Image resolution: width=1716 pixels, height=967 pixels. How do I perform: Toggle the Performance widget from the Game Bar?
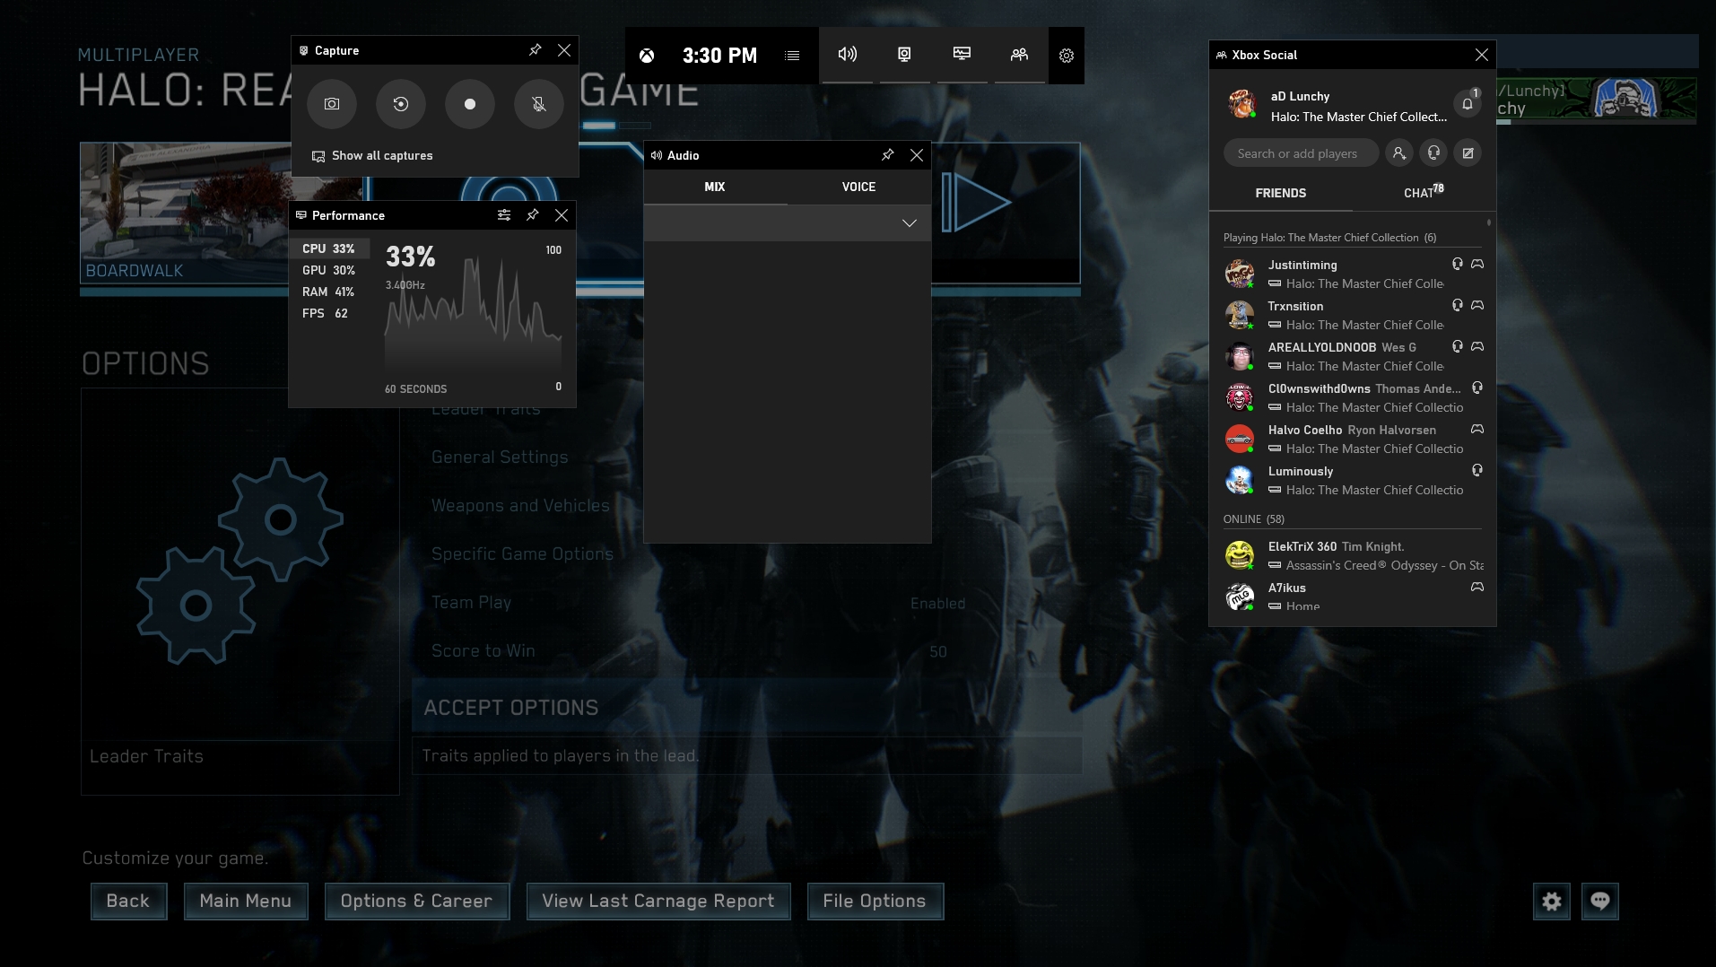pyautogui.click(x=963, y=55)
